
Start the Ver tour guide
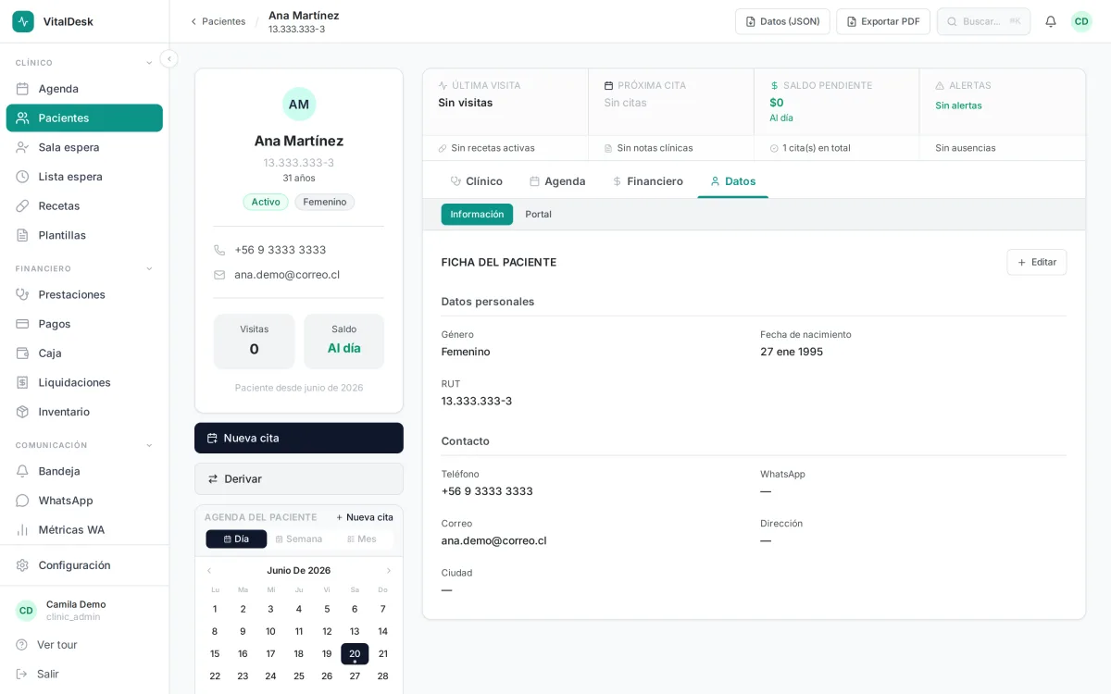pos(84,645)
